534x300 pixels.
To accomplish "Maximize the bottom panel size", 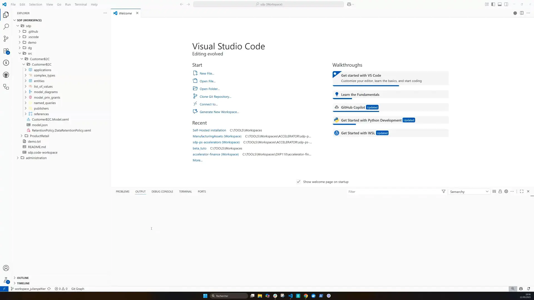I will (521, 191).
